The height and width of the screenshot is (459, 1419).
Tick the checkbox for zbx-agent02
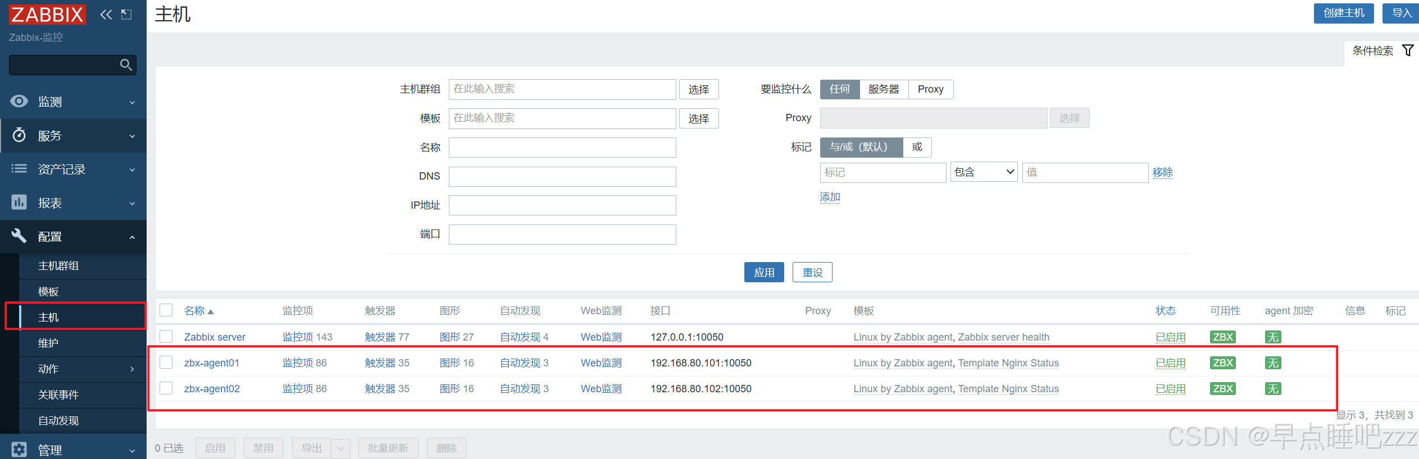pos(166,388)
